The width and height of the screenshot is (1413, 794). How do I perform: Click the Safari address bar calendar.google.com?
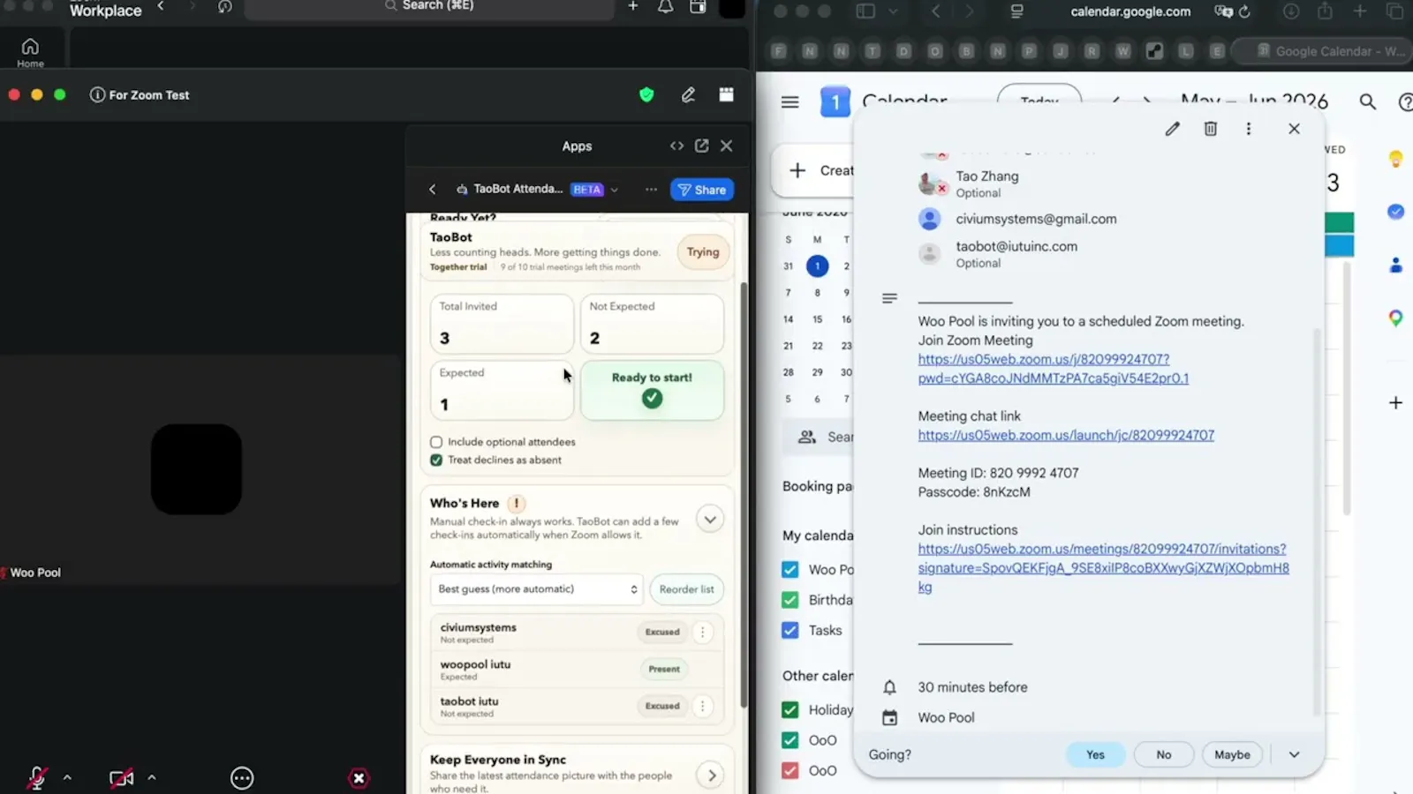point(1130,11)
